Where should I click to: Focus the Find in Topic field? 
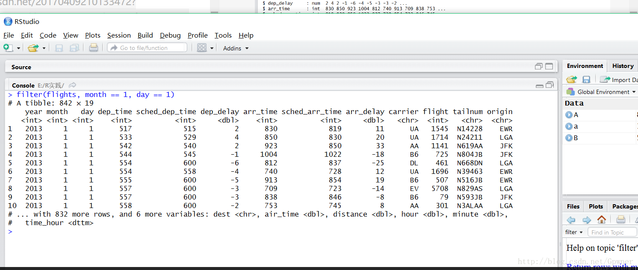pos(612,232)
